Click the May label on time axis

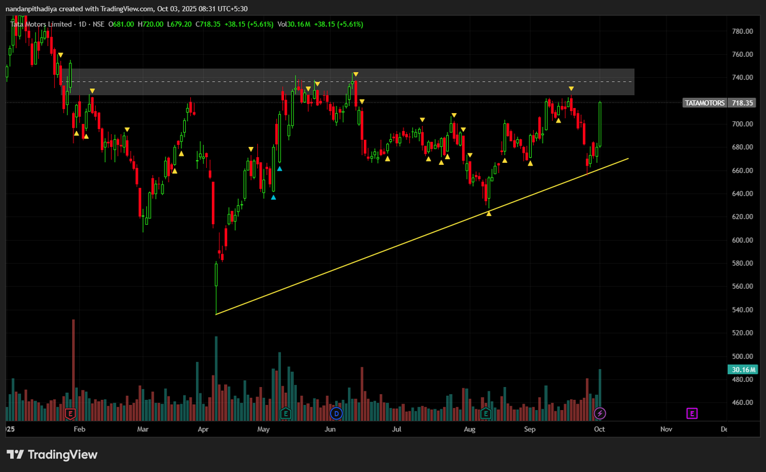[264, 430]
